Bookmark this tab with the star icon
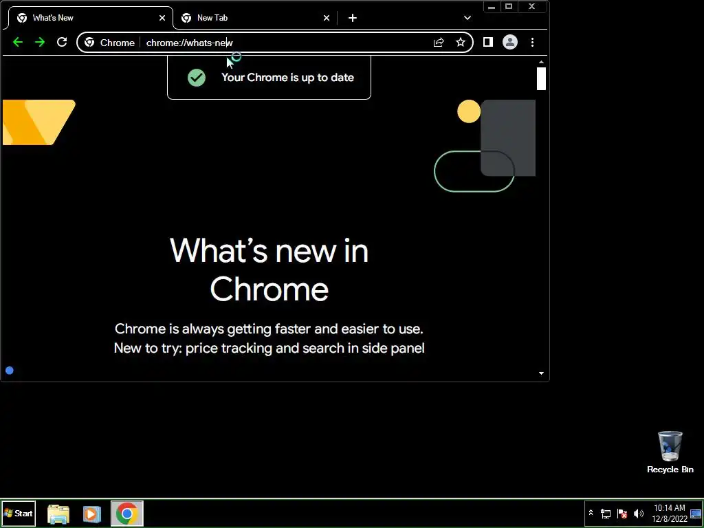The width and height of the screenshot is (704, 528). coord(461,42)
